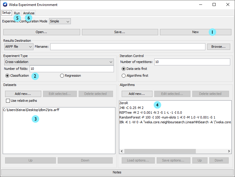The height and width of the screenshot is (177, 235).
Task: Click left arrow of algorithms horizontal scrollbar
Action: 121,151
